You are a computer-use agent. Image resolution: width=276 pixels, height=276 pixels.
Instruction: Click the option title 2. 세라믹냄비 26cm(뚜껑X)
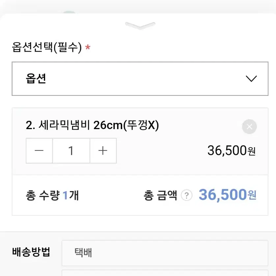tap(92, 125)
